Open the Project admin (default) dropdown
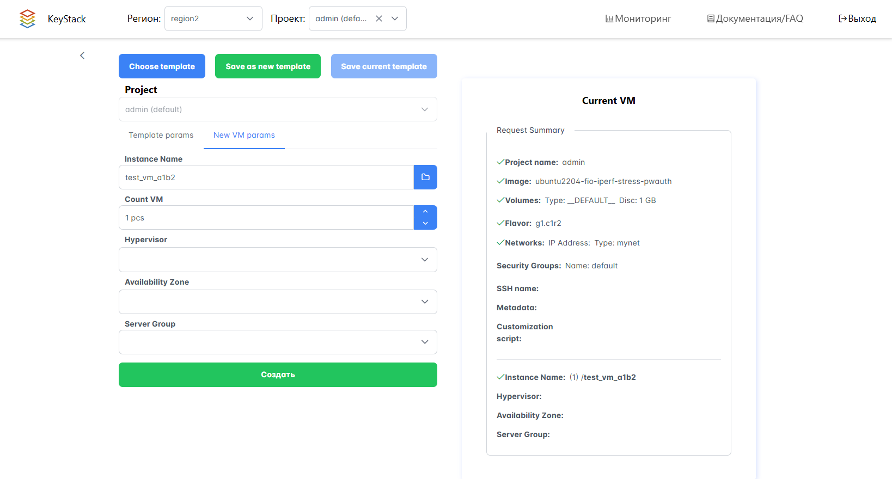 278,109
